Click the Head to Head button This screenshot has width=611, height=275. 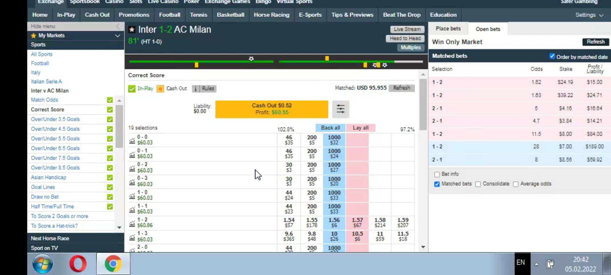coord(405,38)
